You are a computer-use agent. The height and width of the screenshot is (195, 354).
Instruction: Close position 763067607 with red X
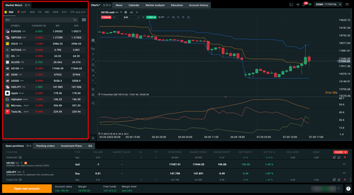pyautogui.click(x=345, y=158)
